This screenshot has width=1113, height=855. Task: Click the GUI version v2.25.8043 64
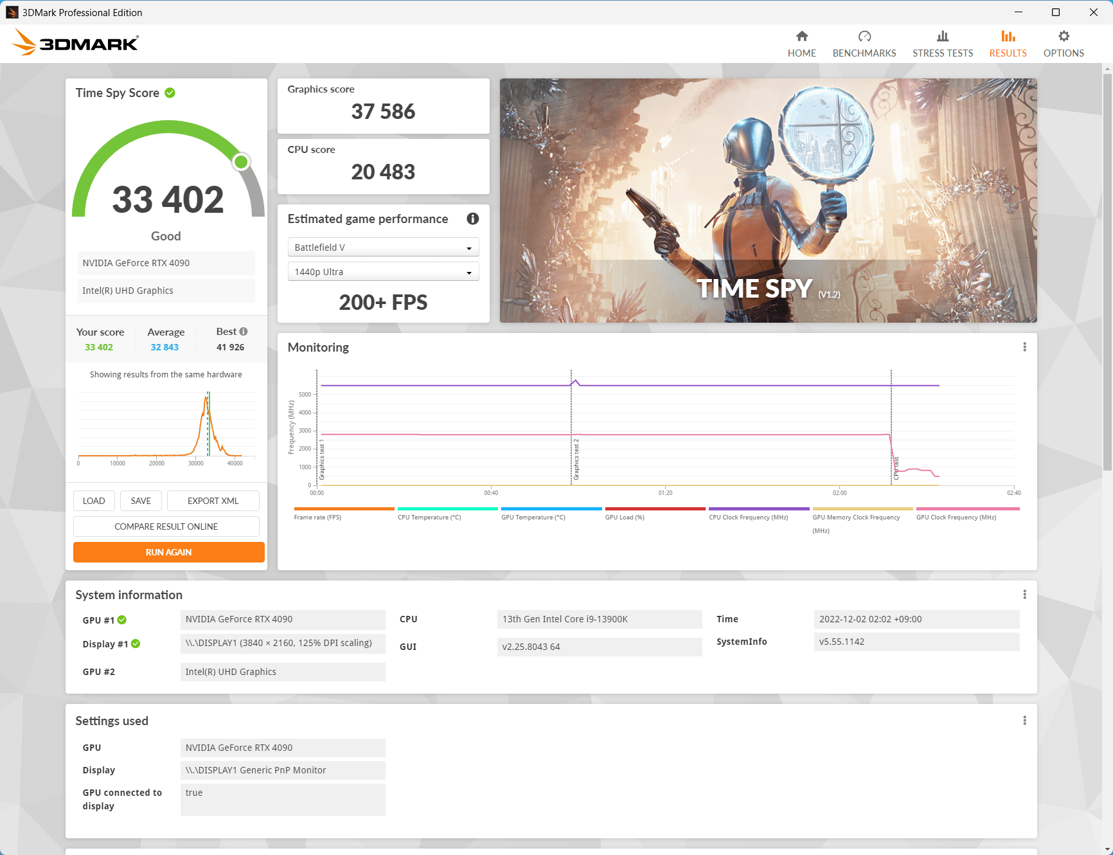pos(600,647)
